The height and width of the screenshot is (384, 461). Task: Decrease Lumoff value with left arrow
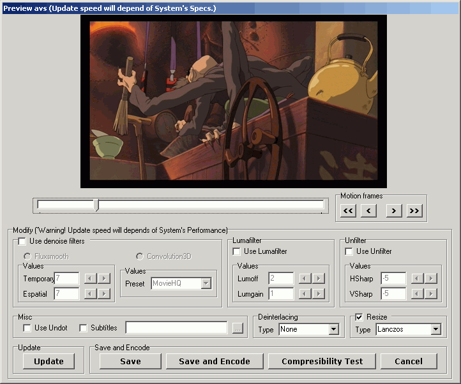point(305,278)
